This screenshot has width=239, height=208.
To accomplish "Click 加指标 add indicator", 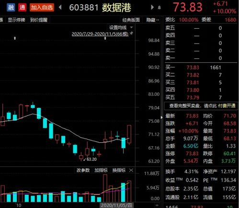I will [x=101, y=170].
